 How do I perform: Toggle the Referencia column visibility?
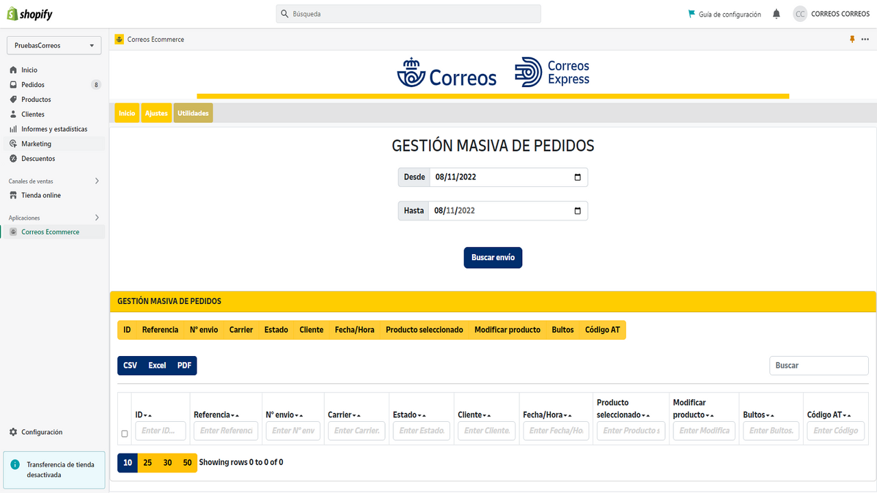tap(160, 330)
